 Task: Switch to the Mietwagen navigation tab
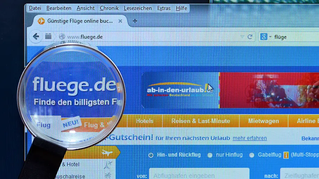tap(263, 121)
